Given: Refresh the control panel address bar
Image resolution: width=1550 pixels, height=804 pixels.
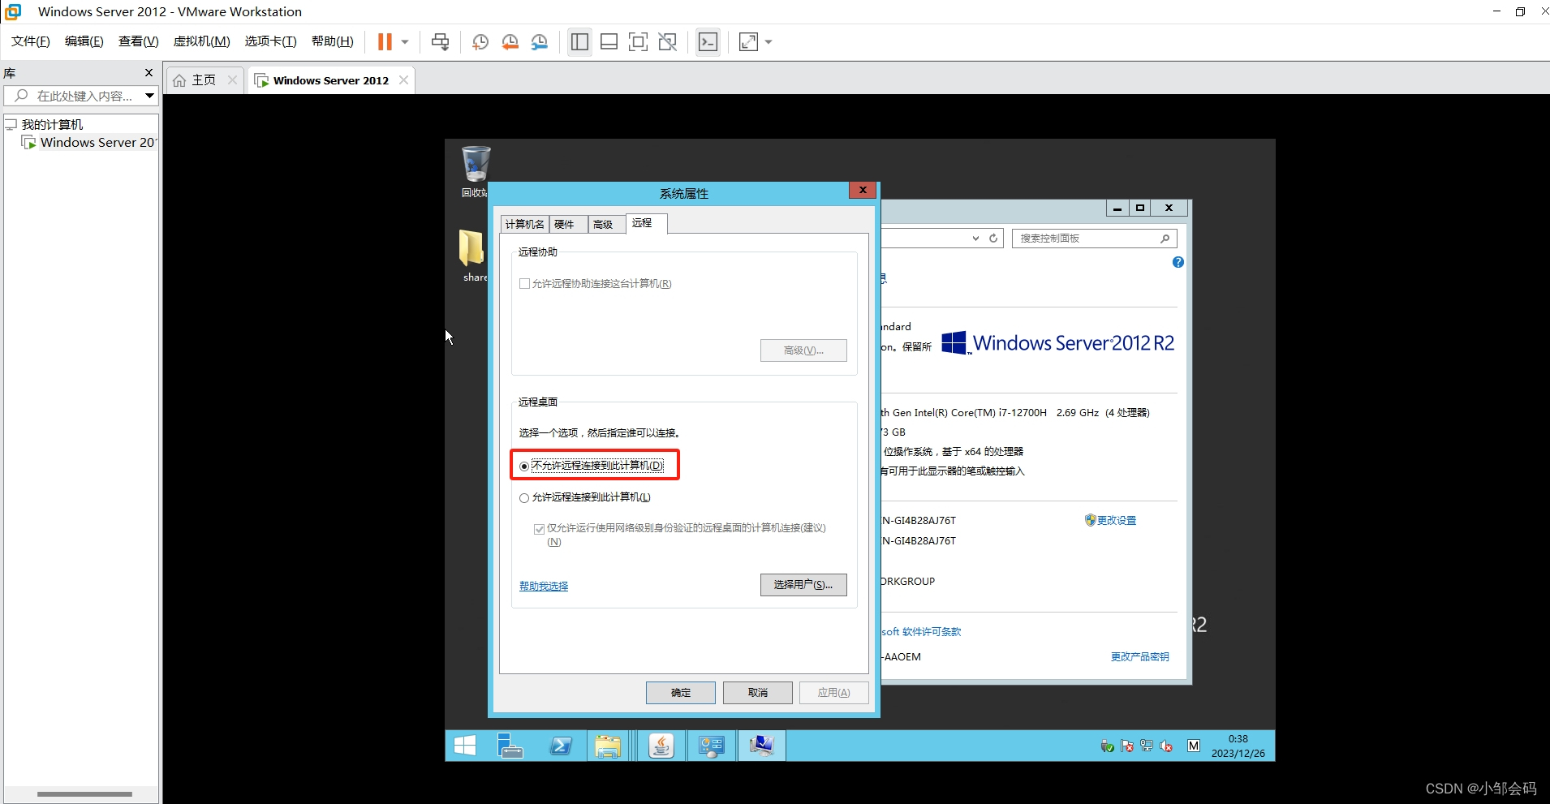Looking at the screenshot, I should 993,239.
